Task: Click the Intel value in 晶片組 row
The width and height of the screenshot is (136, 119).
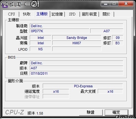Action: (x=40, y=38)
